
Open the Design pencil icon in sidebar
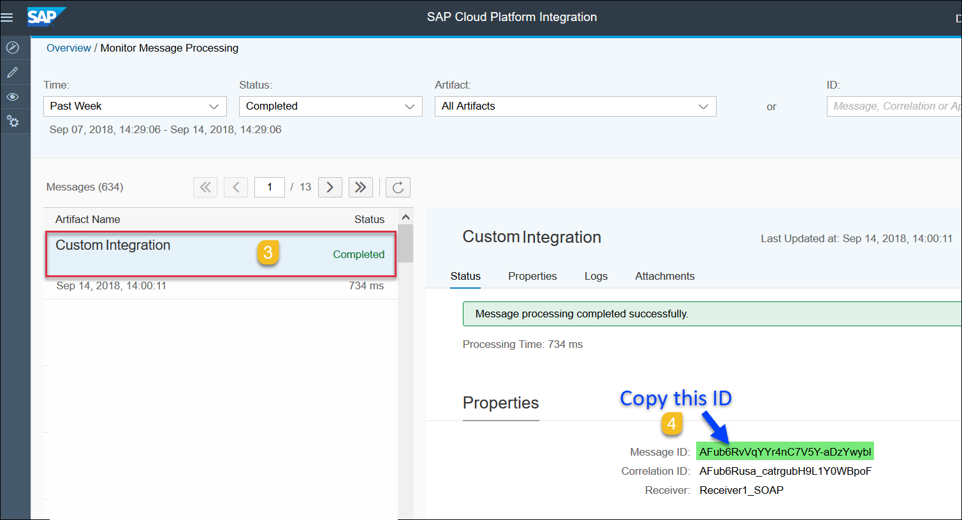pyautogui.click(x=12, y=72)
